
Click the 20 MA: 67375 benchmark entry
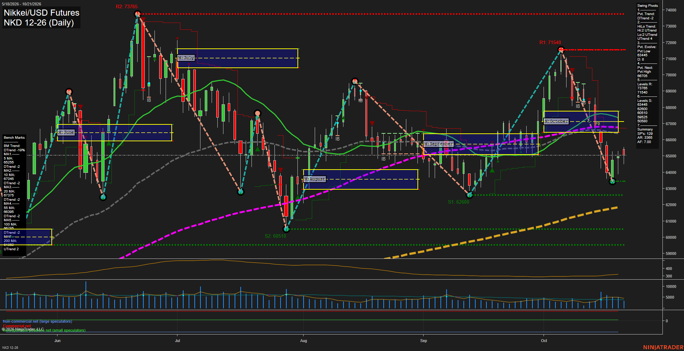[x=9, y=193]
